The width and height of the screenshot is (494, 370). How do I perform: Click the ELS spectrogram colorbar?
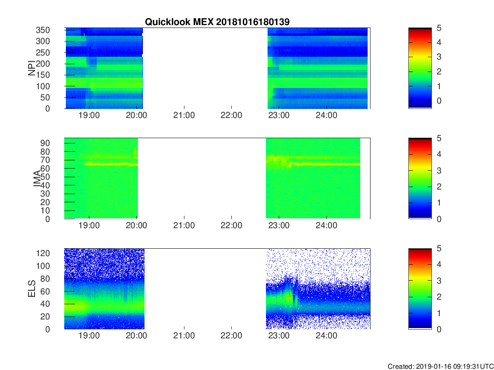point(420,289)
